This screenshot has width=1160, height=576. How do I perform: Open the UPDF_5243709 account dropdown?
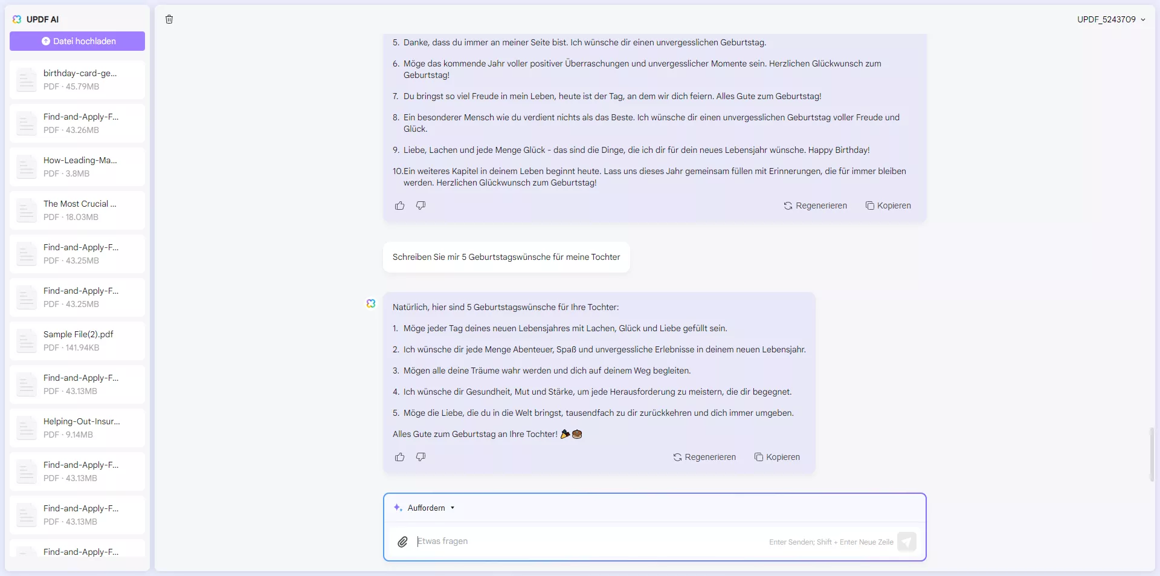tap(1111, 19)
